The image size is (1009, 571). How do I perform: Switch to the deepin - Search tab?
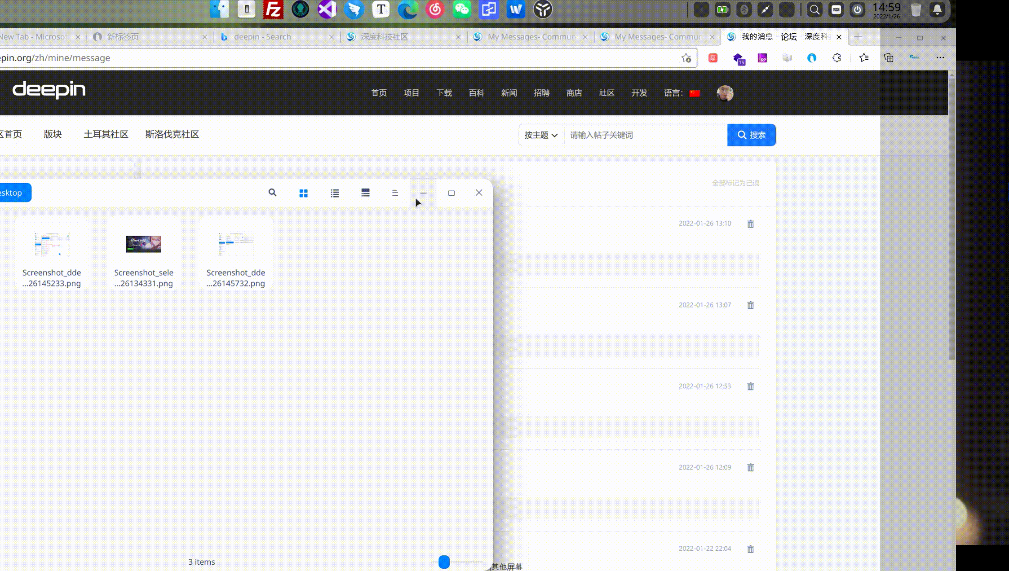(262, 37)
